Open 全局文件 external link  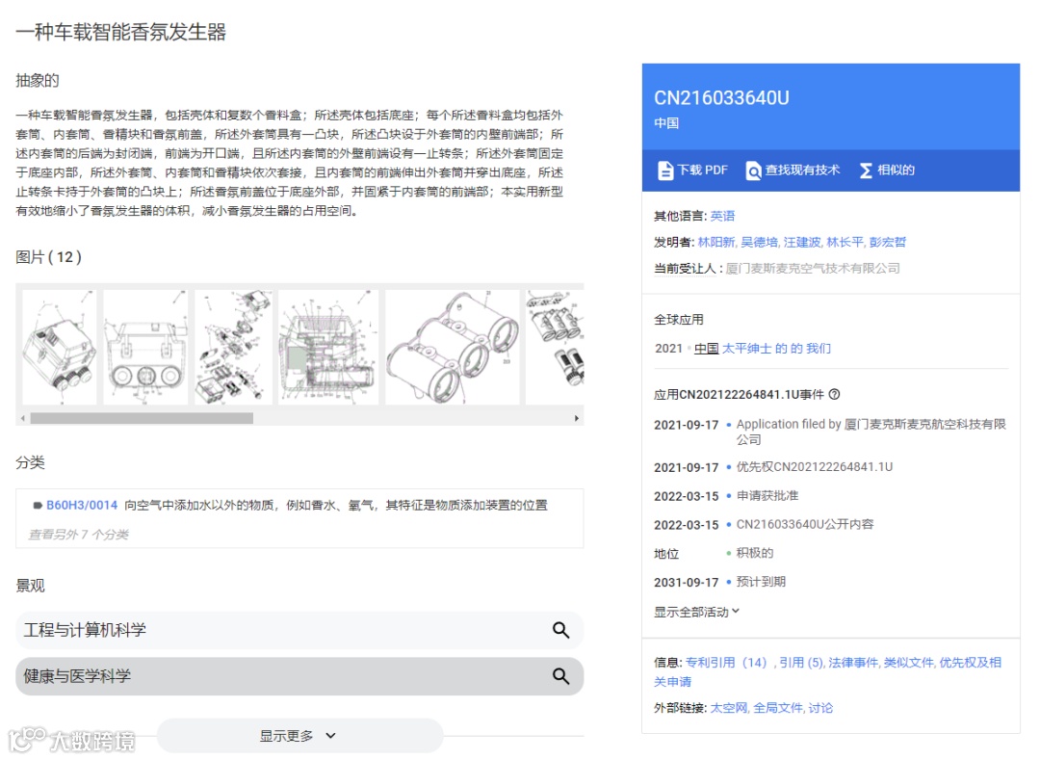click(x=778, y=708)
